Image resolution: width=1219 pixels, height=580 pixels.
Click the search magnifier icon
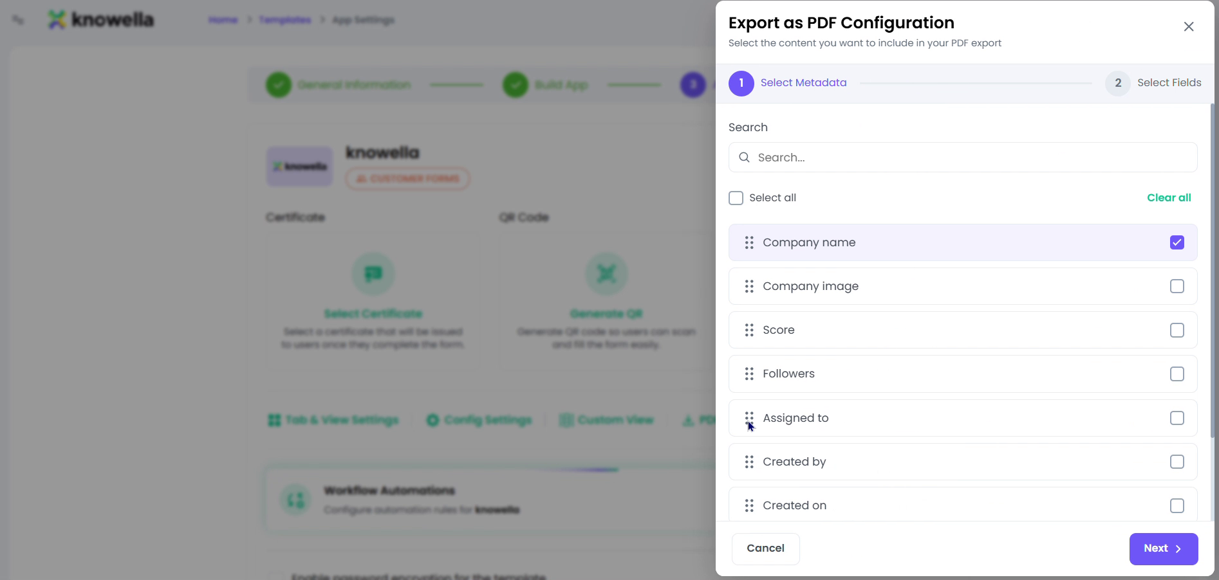click(744, 158)
